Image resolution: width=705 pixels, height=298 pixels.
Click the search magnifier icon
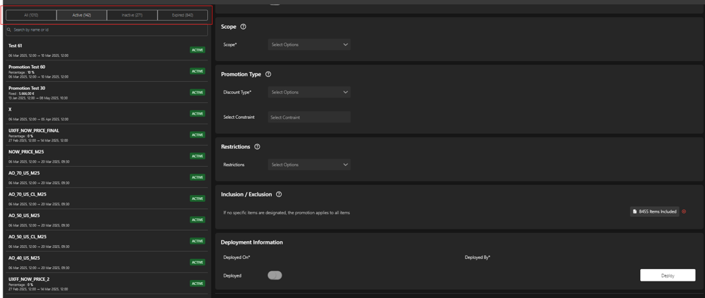(10, 30)
